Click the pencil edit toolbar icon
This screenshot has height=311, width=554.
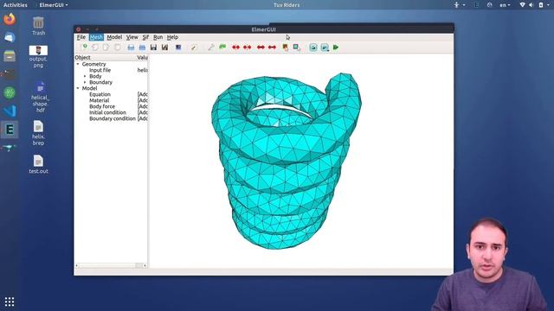click(x=194, y=48)
